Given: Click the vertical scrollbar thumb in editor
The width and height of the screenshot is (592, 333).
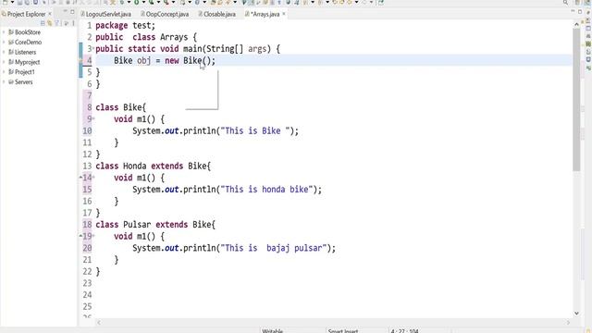Looking at the screenshot, I should coord(576,99).
